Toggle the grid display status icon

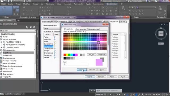coord(105,95)
